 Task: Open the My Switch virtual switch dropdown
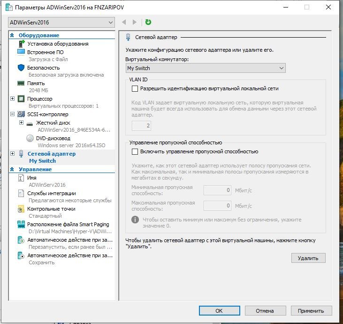206,68
